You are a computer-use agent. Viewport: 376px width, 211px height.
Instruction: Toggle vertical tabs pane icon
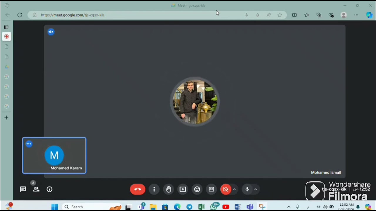[x=6, y=27]
